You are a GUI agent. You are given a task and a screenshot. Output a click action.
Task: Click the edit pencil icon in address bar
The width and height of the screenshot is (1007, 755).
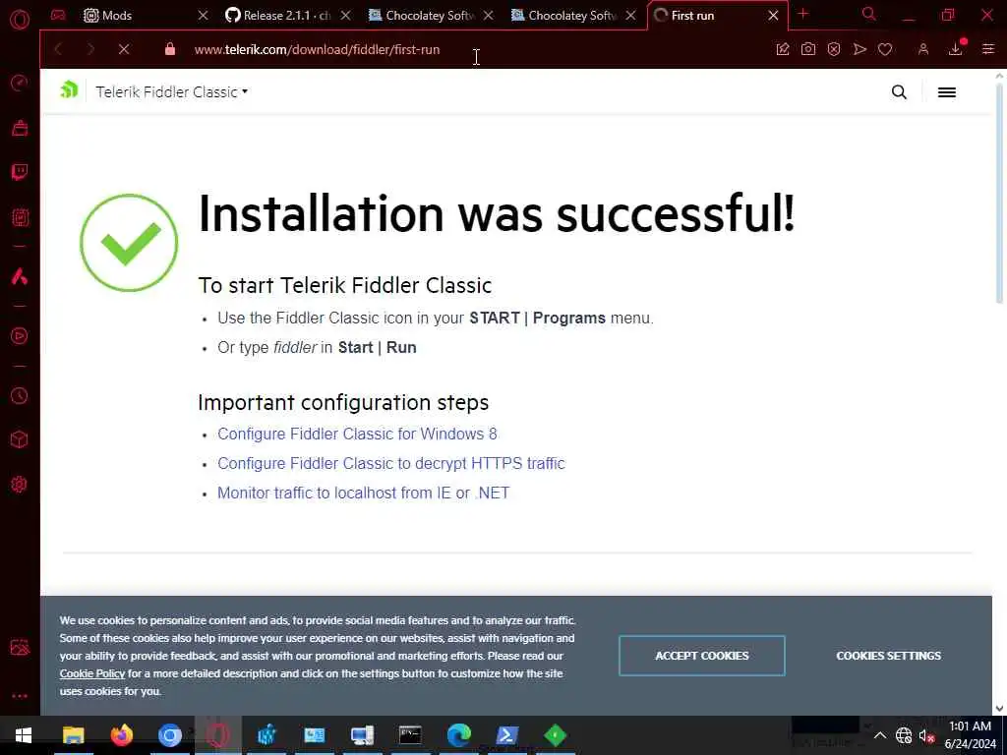click(x=782, y=49)
